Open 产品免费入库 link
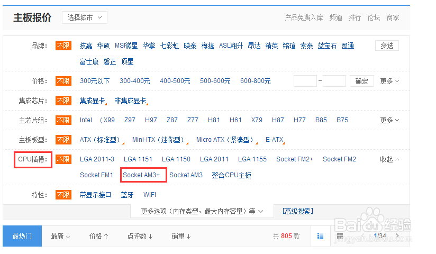Viewport: 436px width, 254px height. [x=304, y=17]
